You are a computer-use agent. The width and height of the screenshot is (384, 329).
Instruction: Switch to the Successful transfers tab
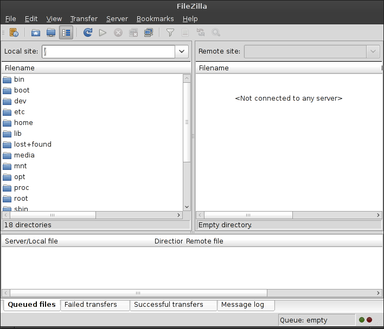point(174,305)
